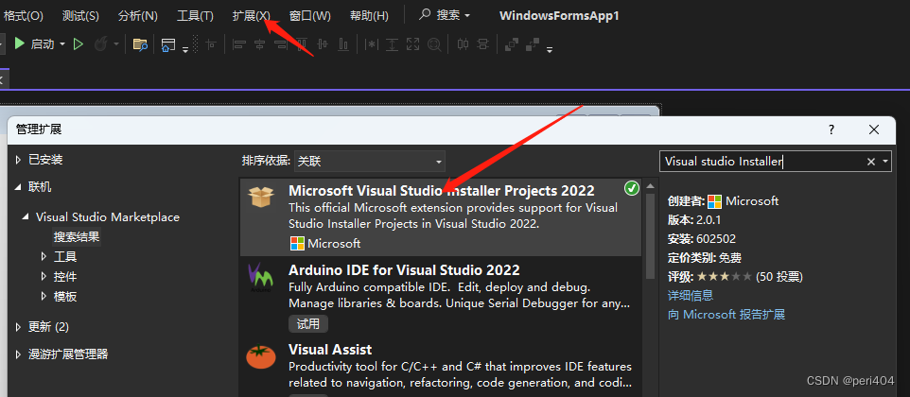Select Arduino IDE for Visual Studio 2022 entry
This screenshot has height=397, width=910.
tap(441, 296)
